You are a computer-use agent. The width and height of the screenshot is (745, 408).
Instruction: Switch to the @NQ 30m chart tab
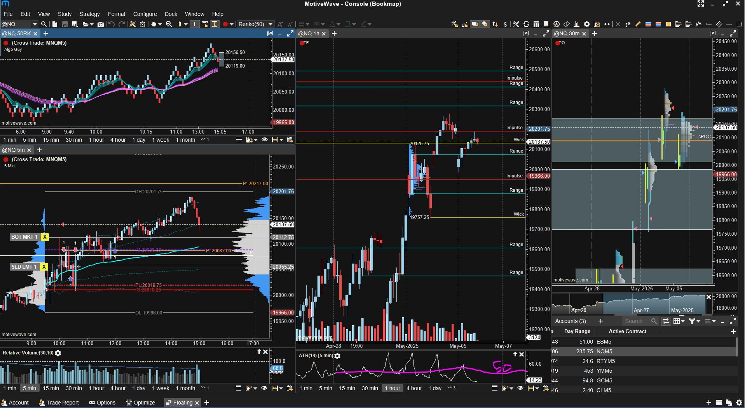[567, 33]
